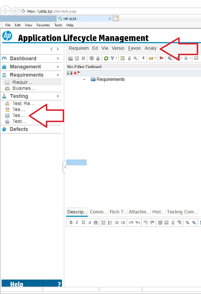This screenshot has height=294, width=201.
Task: Collapse the Requirements sidebar section chevron
Action: (x=58, y=75)
